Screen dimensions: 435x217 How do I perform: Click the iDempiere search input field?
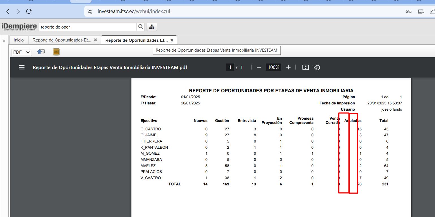(88, 27)
